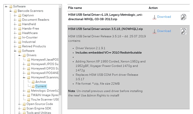This screenshot has width=193, height=114.
Task: Download HSM USB Serial Driver version 3.5.18
Action: (164, 31)
